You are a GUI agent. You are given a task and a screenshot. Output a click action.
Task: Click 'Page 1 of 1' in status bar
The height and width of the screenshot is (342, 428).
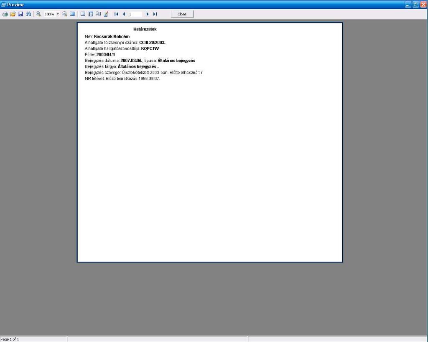[10, 339]
